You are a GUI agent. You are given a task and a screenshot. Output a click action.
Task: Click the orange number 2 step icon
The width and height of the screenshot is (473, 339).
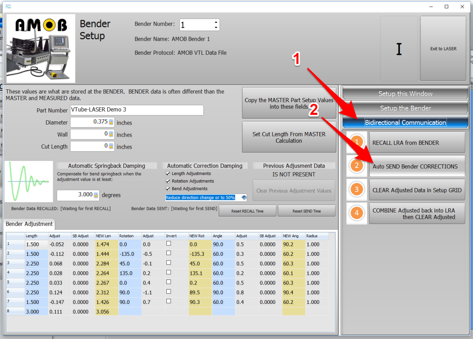(x=357, y=166)
